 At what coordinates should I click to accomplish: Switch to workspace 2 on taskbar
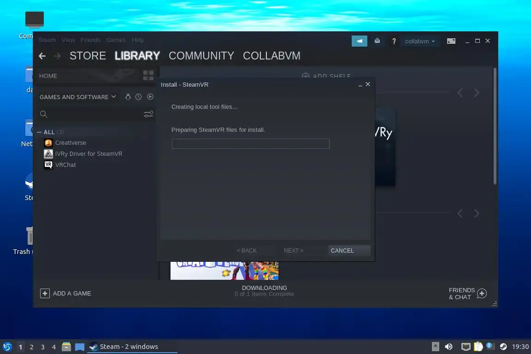tap(31, 347)
